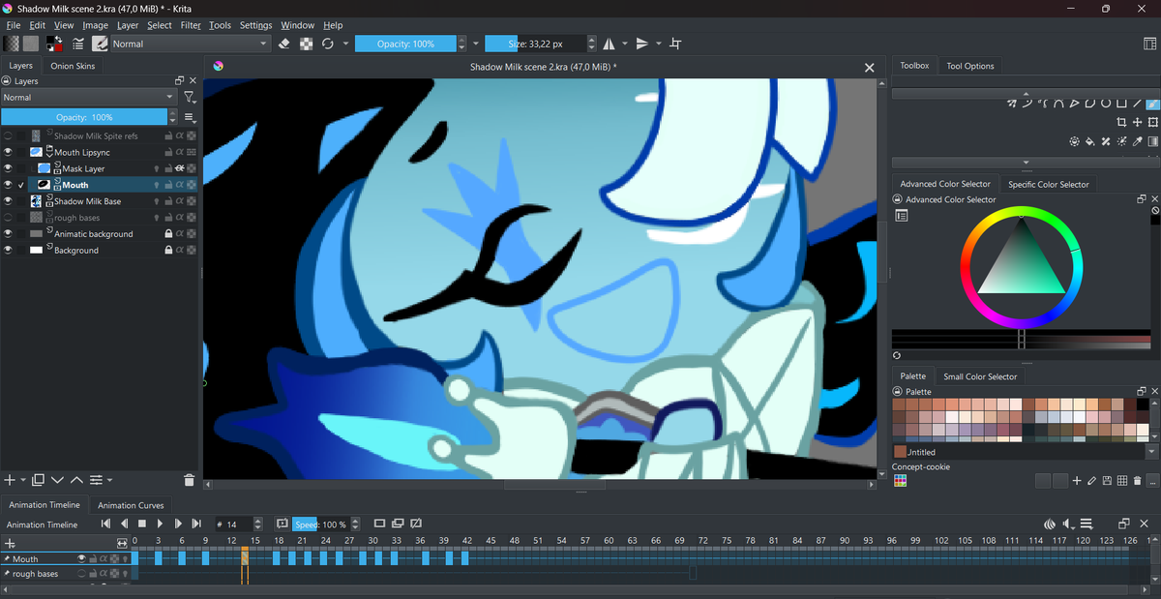This screenshot has height=599, width=1161.
Task: Go to the next frame
Action: click(178, 524)
